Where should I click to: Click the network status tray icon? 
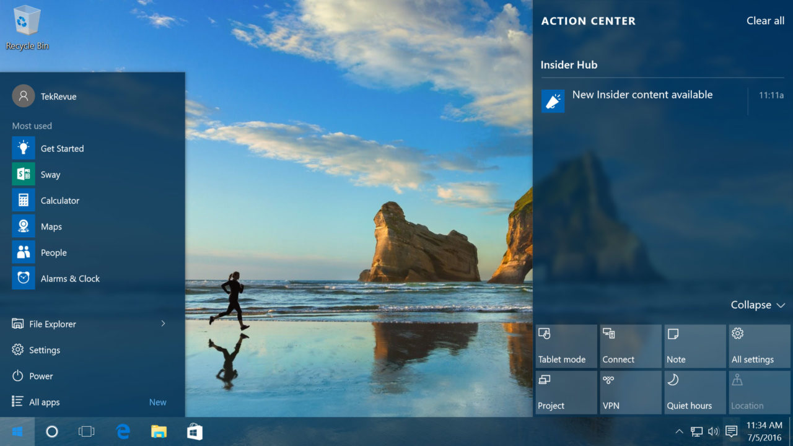click(697, 432)
